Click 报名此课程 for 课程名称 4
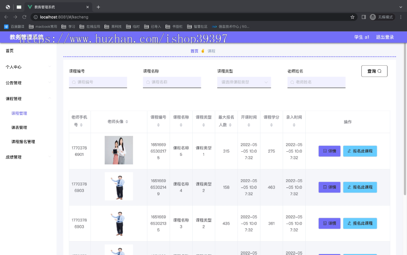 coord(360,187)
